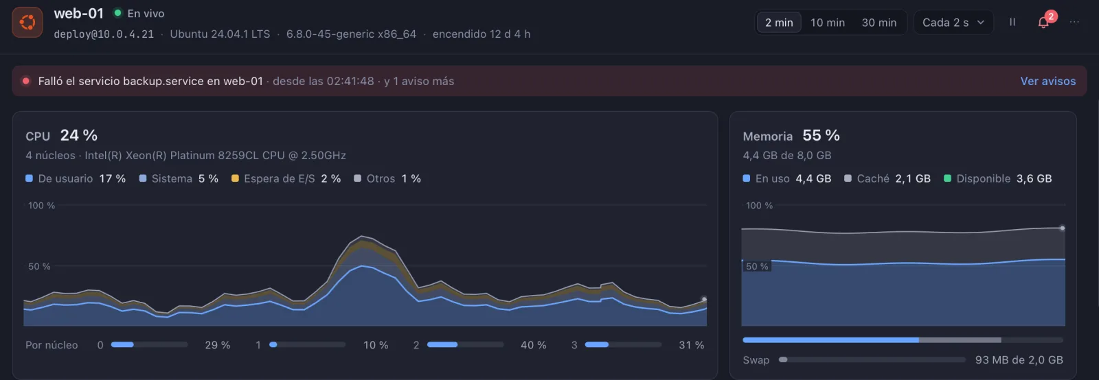The height and width of the screenshot is (380, 1099).
Task: Open Ver avisos link
Action: [x=1048, y=81]
